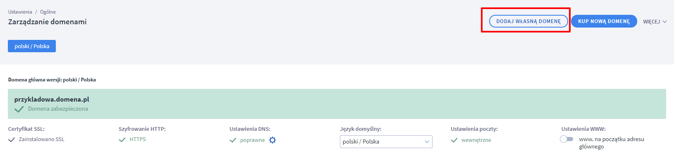Go to 'Ustawienia' breadcrumb
This screenshot has height=160, width=674.
[20, 12]
